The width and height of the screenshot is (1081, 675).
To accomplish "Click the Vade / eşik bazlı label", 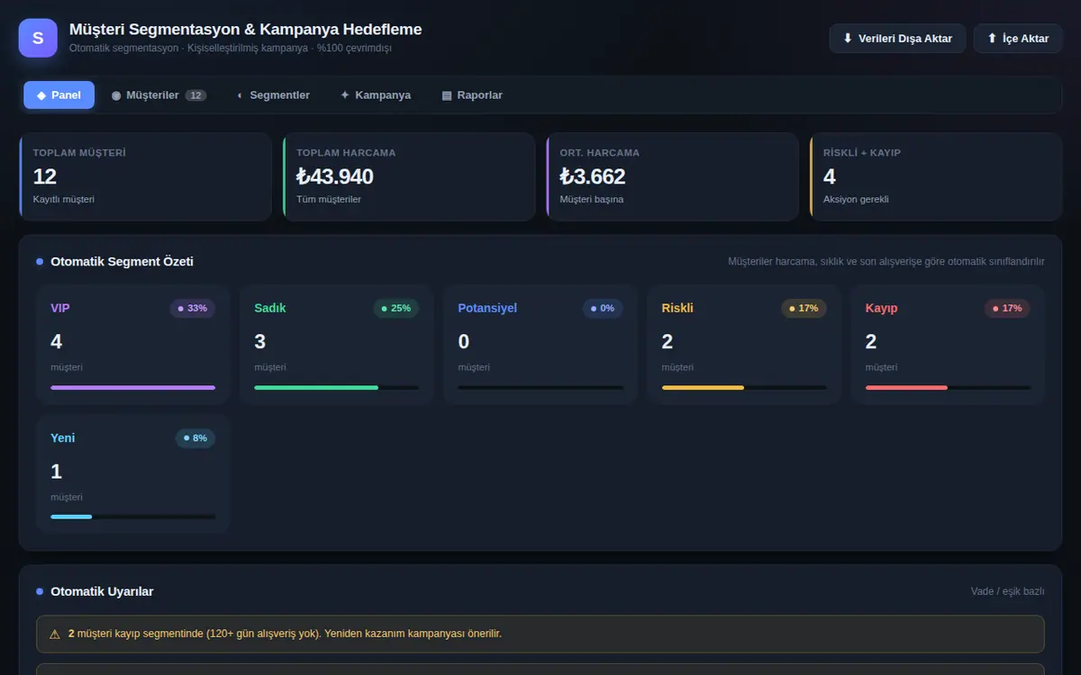I will [x=1008, y=591].
